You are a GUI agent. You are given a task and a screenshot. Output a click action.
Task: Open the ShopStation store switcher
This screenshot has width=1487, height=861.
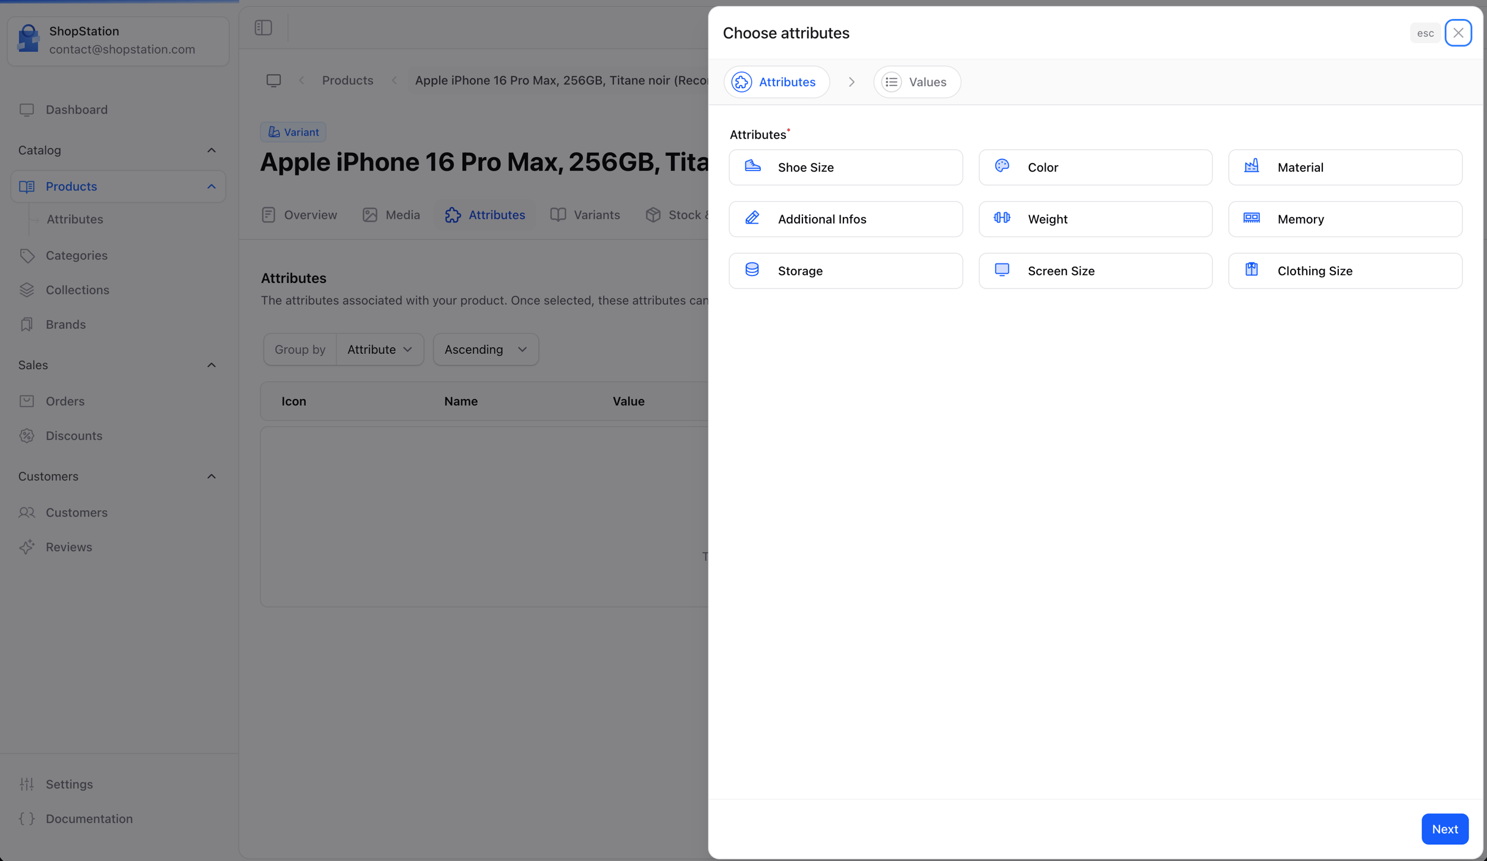[118, 40]
